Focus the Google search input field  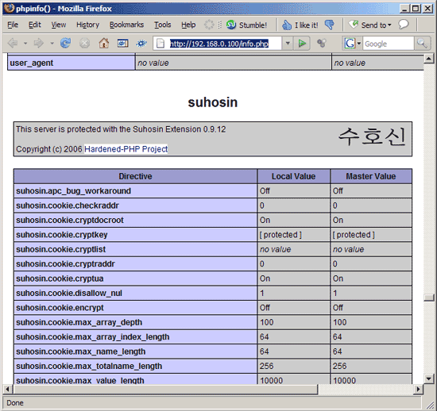389,44
